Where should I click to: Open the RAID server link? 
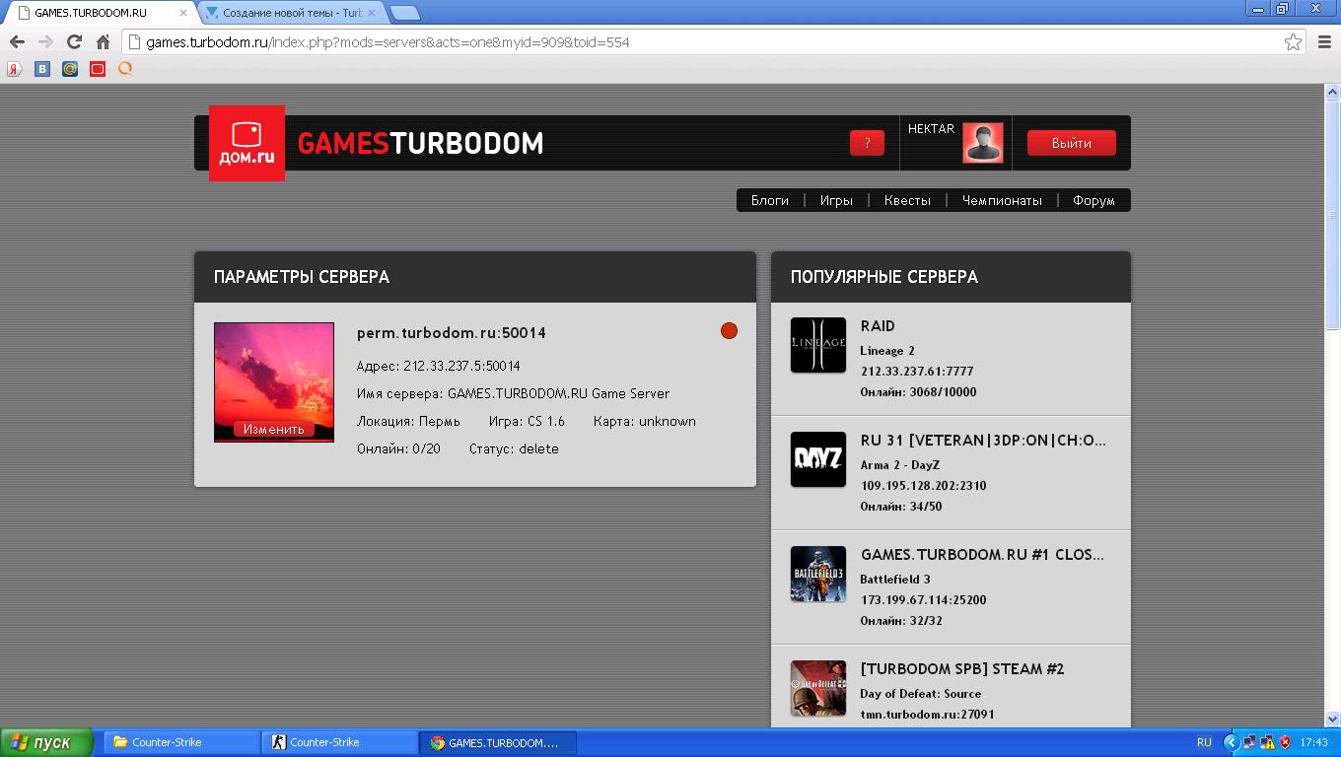[x=878, y=326]
